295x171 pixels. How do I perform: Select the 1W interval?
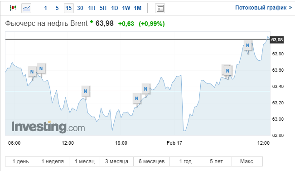[x=126, y=8]
